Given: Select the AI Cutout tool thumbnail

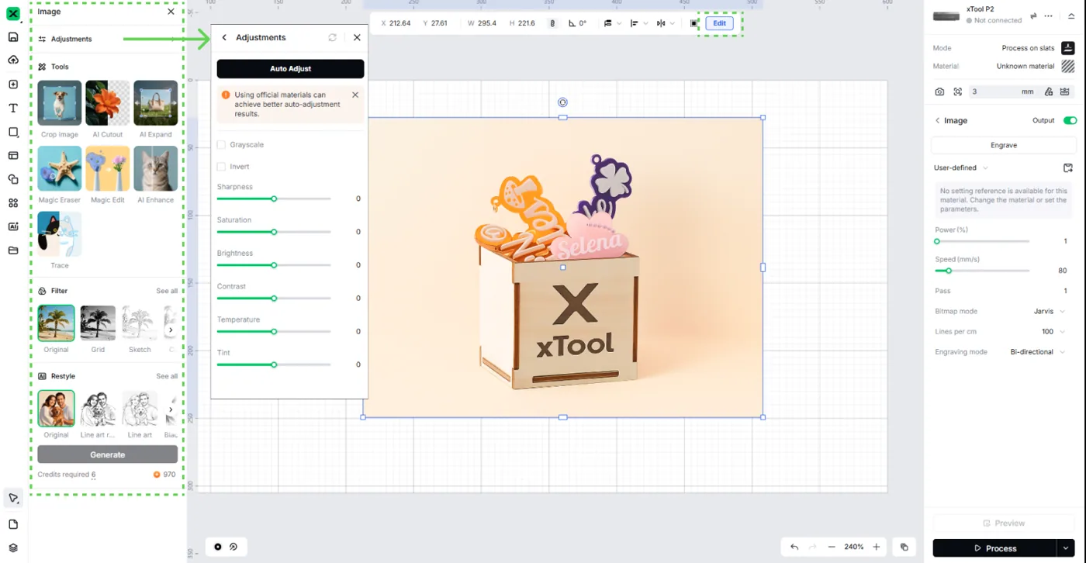Looking at the screenshot, I should pos(107,103).
